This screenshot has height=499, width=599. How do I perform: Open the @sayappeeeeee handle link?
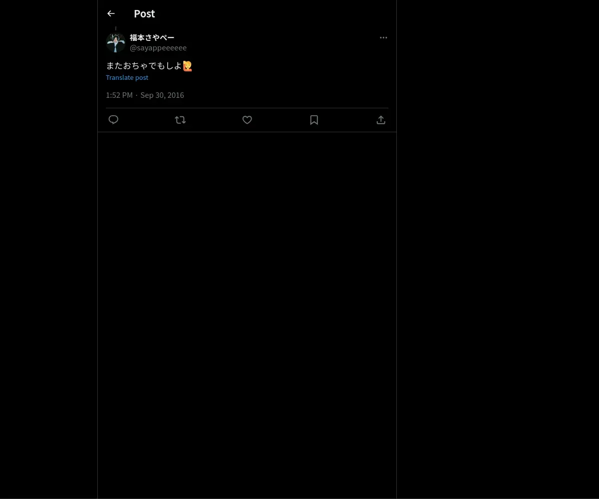click(x=158, y=47)
